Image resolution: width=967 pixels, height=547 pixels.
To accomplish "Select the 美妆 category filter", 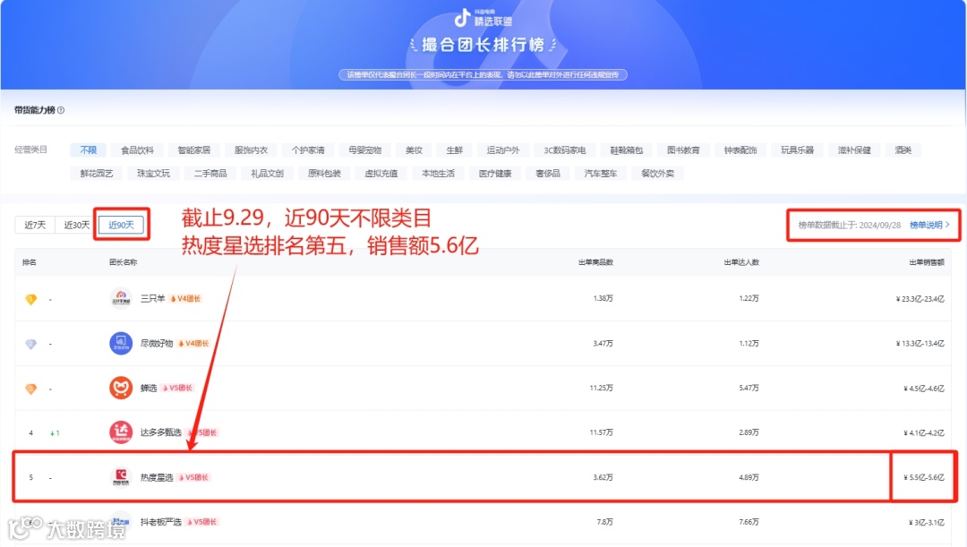I will (414, 150).
